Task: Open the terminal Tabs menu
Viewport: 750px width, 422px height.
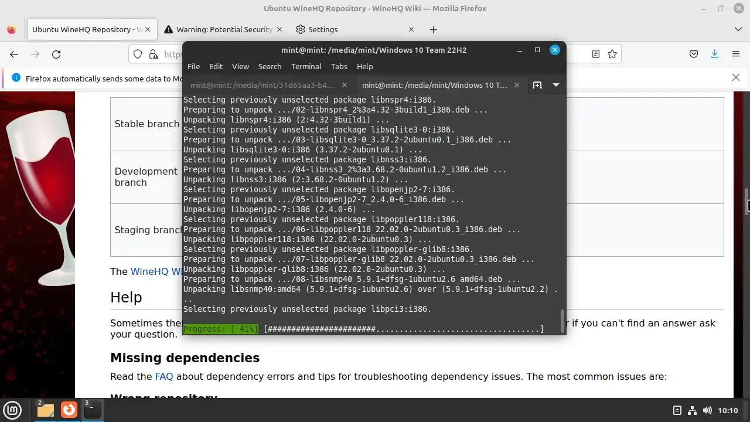Action: point(339,66)
